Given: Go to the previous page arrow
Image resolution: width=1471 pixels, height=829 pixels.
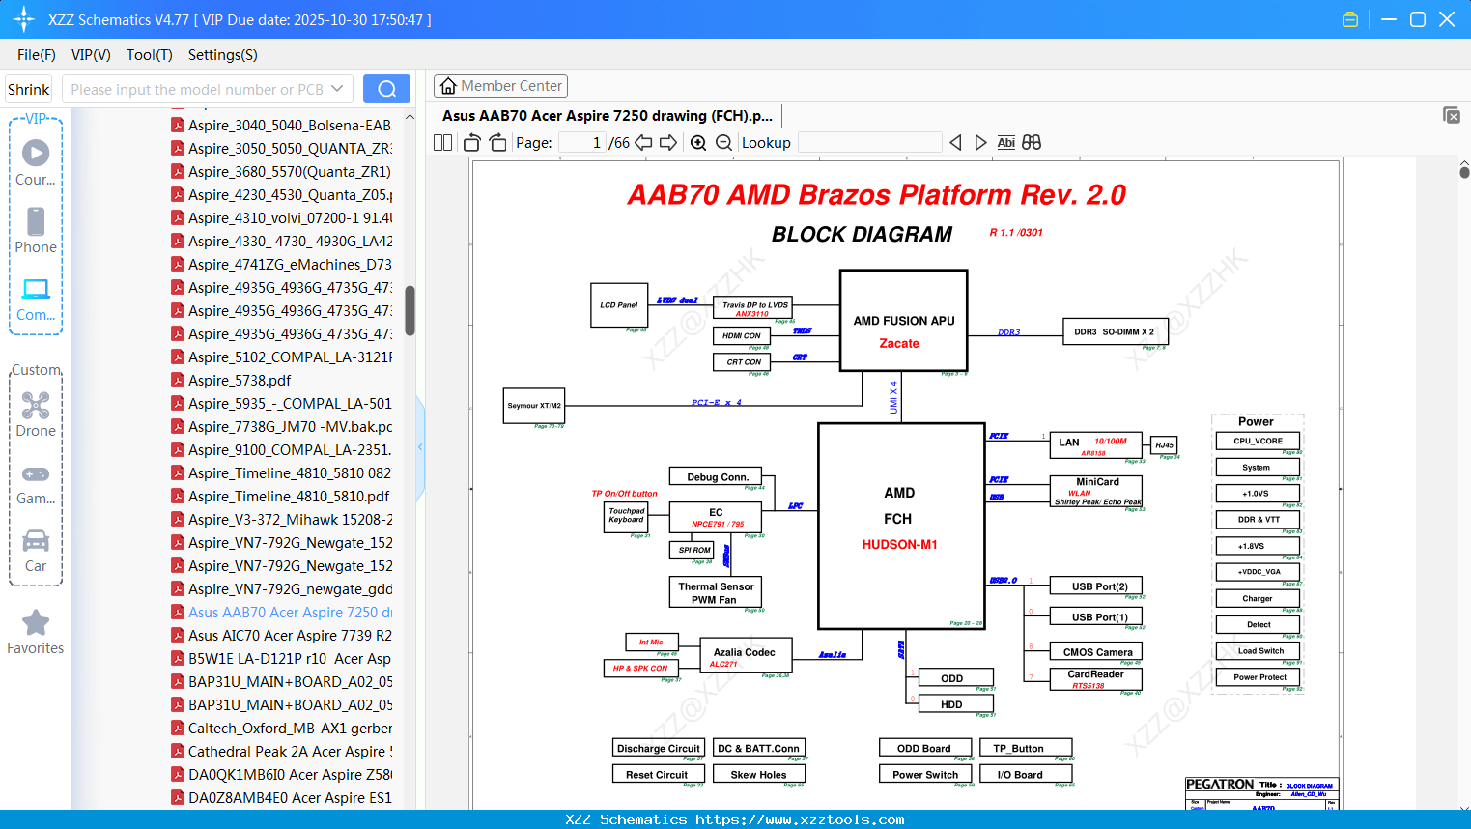Looking at the screenshot, I should [x=643, y=142].
